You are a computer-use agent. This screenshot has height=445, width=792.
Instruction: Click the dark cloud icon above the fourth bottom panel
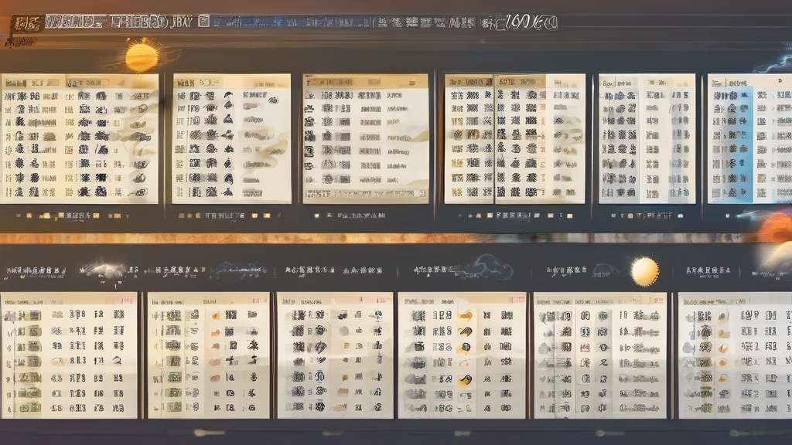tap(489, 268)
